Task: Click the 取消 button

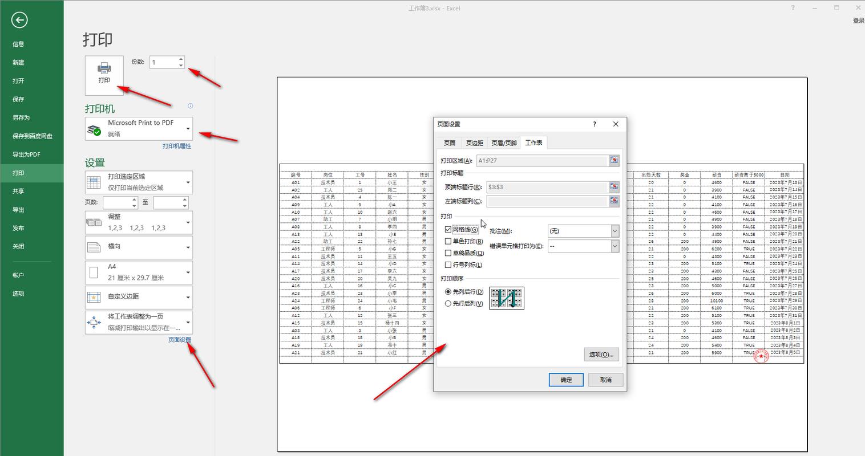Action: click(606, 380)
